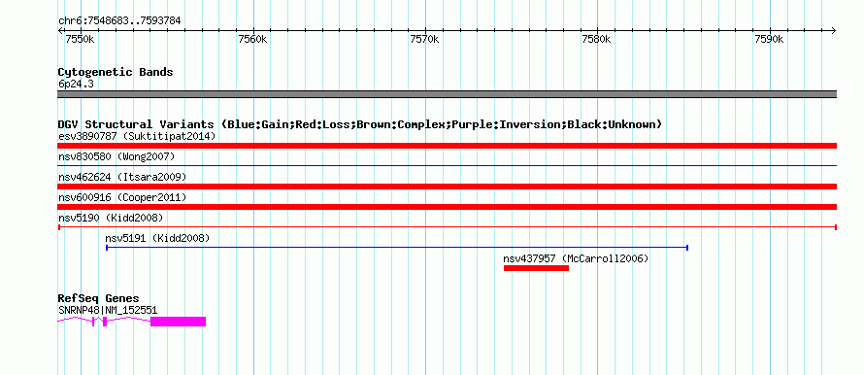Click the 7550k ruler mark
This screenshot has height=375, width=864.
[80, 40]
